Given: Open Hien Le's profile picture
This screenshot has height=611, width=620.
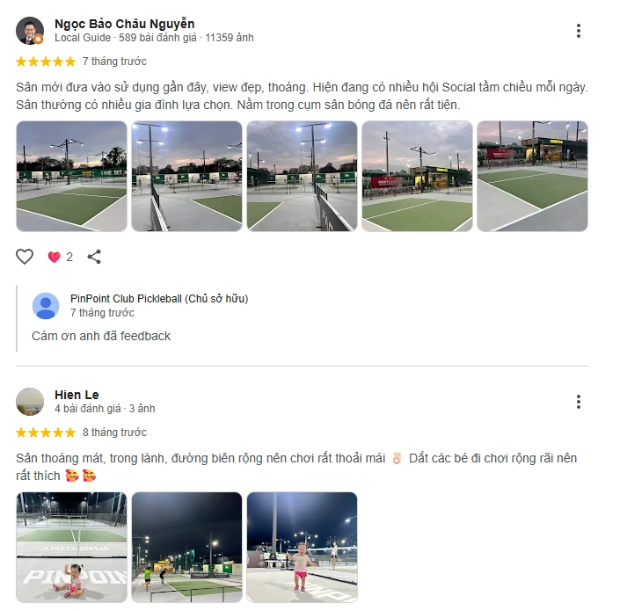Looking at the screenshot, I should 30,402.
